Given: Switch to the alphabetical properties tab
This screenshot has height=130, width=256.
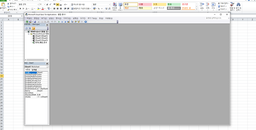Looking at the screenshot, I should tap(28, 70).
